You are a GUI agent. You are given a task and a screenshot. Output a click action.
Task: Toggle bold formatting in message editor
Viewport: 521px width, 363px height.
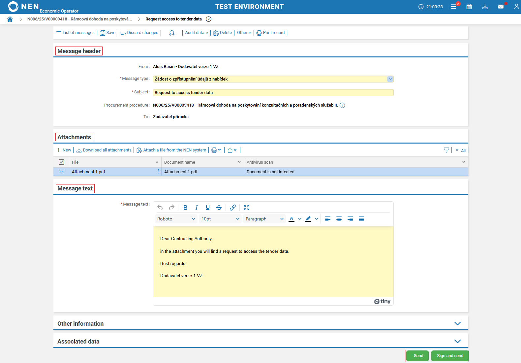coord(185,208)
